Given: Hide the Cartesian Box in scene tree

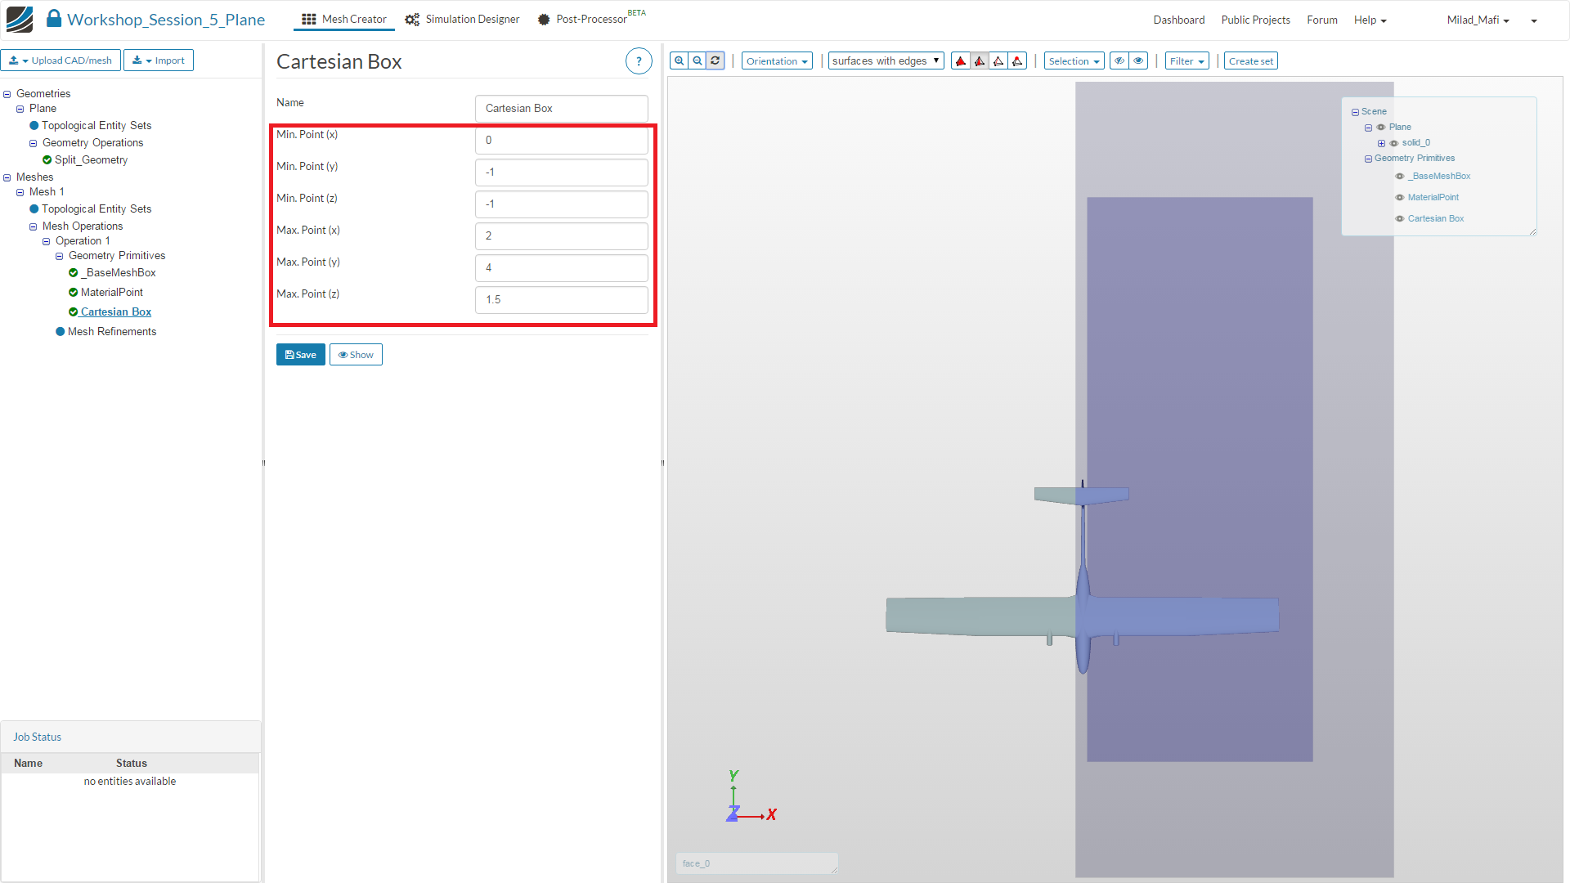Looking at the screenshot, I should pos(1400,219).
